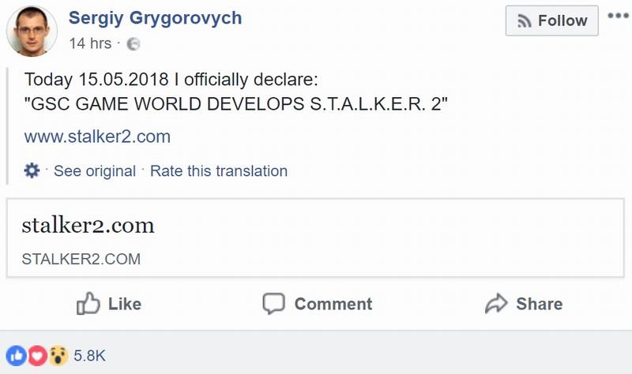Open the translation settings gear icon

[x=32, y=170]
